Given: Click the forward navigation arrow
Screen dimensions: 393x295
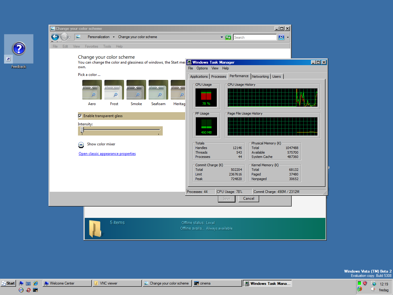Looking at the screenshot, I should [64, 37].
